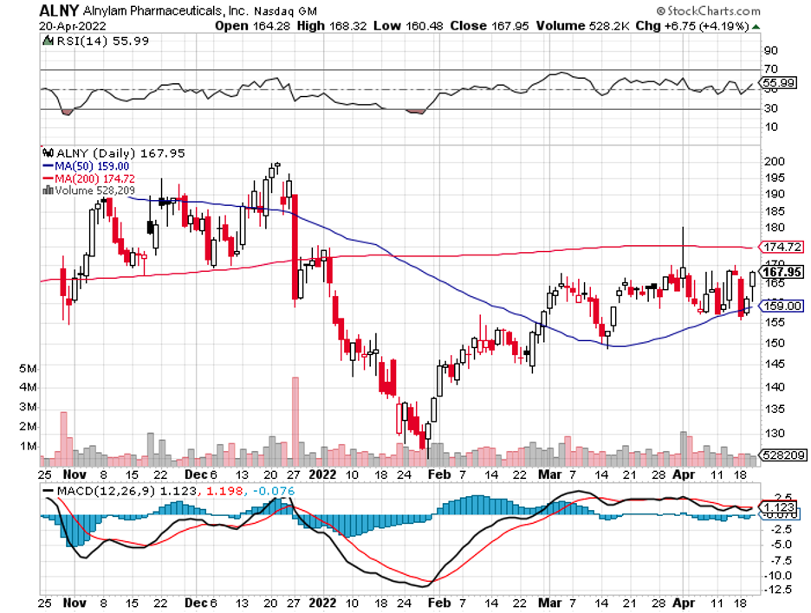Click the Alnylam Pharmaceuticals, Inc. company name
The width and height of the screenshot is (811, 613).
(x=165, y=11)
